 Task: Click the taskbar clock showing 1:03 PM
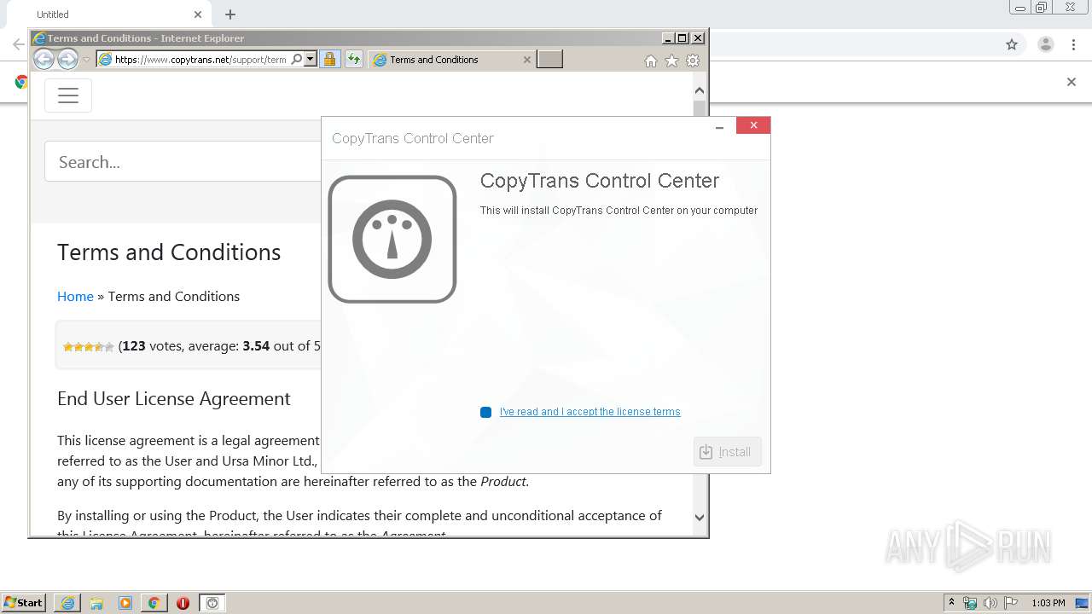pyautogui.click(x=1048, y=603)
